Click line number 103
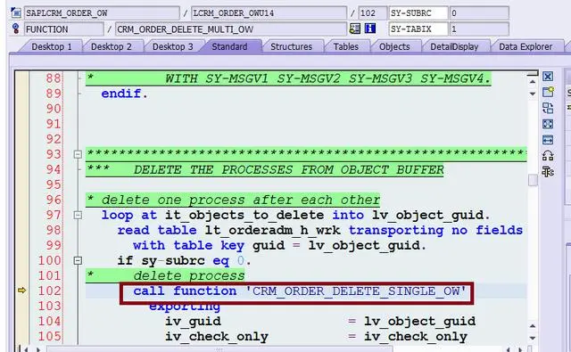 click(50, 307)
